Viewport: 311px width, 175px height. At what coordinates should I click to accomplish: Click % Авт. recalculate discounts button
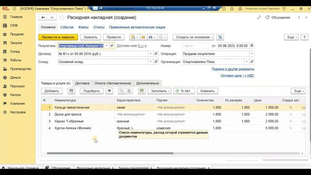tap(184, 91)
